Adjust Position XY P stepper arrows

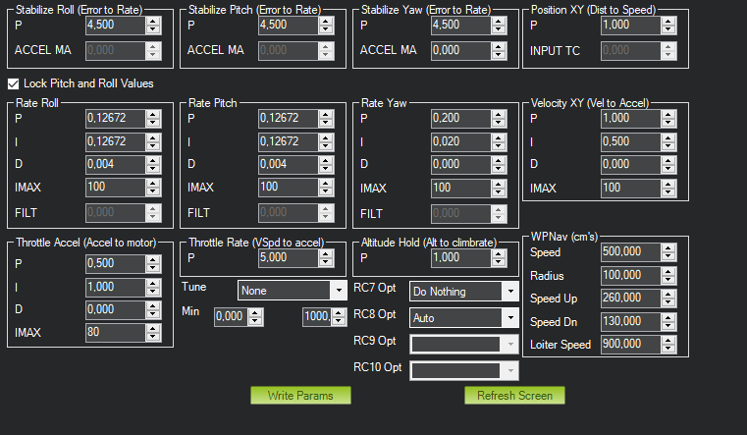point(668,26)
